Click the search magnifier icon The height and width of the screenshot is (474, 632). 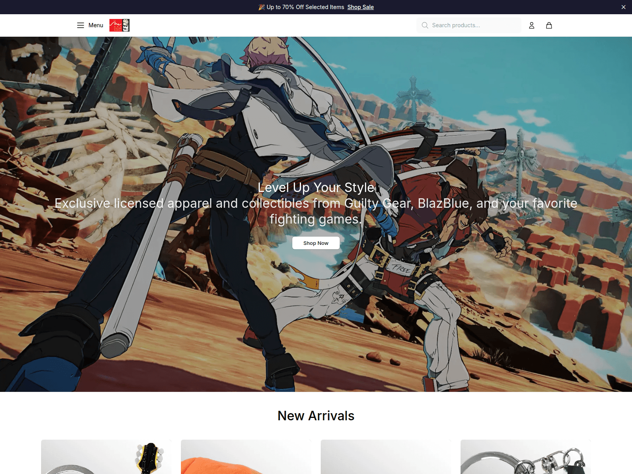pyautogui.click(x=425, y=25)
